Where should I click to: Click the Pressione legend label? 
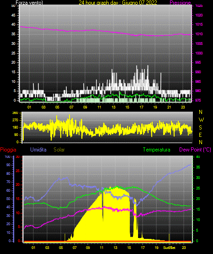pyautogui.click(x=180, y=3)
